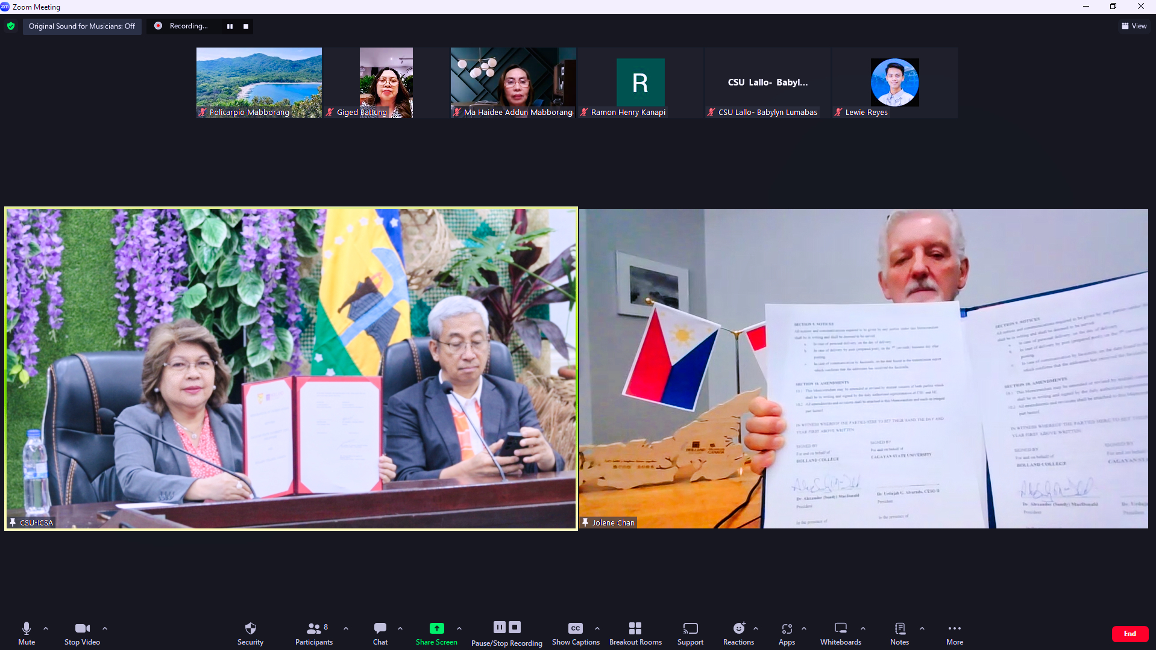Toggle Original Sound for Musicians

click(x=82, y=26)
